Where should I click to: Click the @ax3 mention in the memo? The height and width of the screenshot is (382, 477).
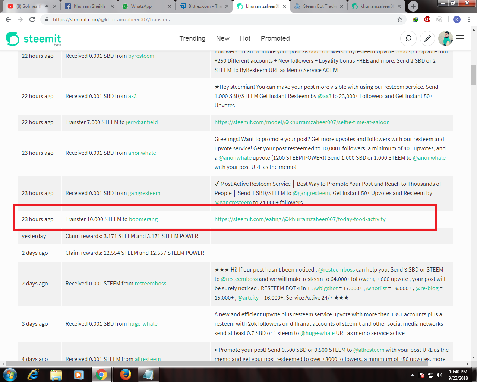324,96
